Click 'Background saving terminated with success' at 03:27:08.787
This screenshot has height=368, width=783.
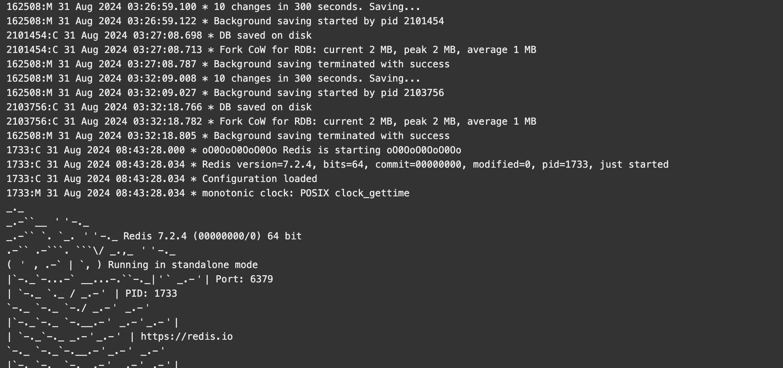click(332, 64)
